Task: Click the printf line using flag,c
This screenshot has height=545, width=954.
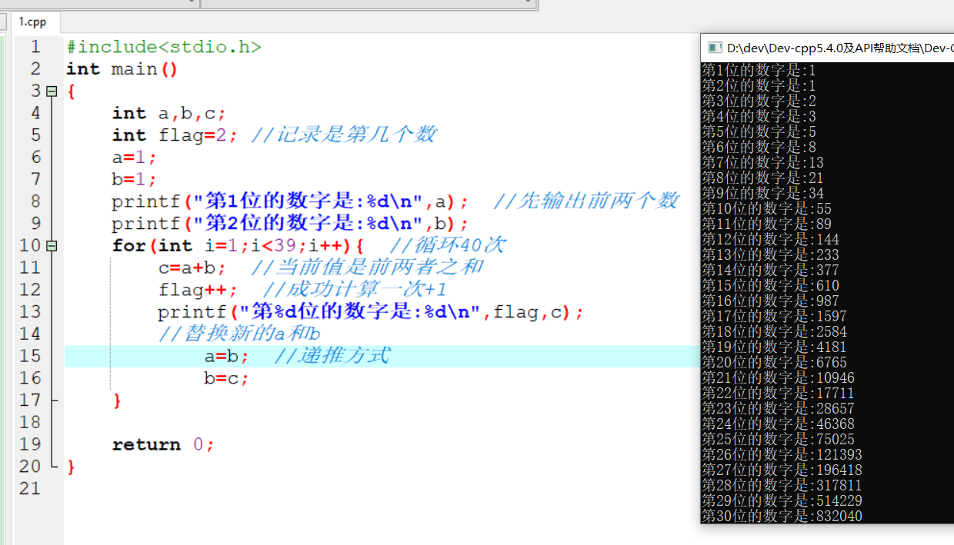Action: click(x=372, y=312)
